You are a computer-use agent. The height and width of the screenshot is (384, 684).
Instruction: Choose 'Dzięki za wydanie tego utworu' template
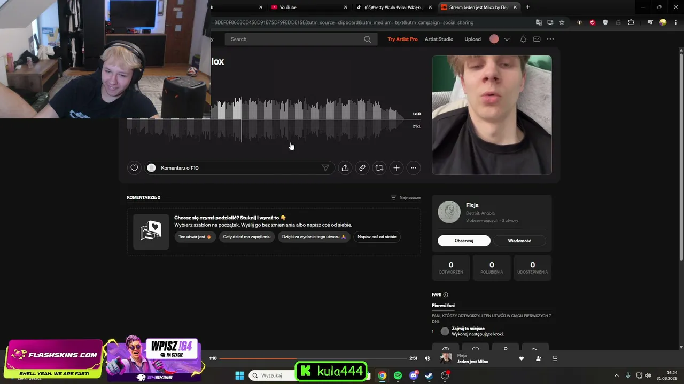click(314, 237)
